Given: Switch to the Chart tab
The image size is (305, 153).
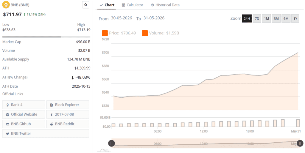Looking at the screenshot, I should 107,5.
